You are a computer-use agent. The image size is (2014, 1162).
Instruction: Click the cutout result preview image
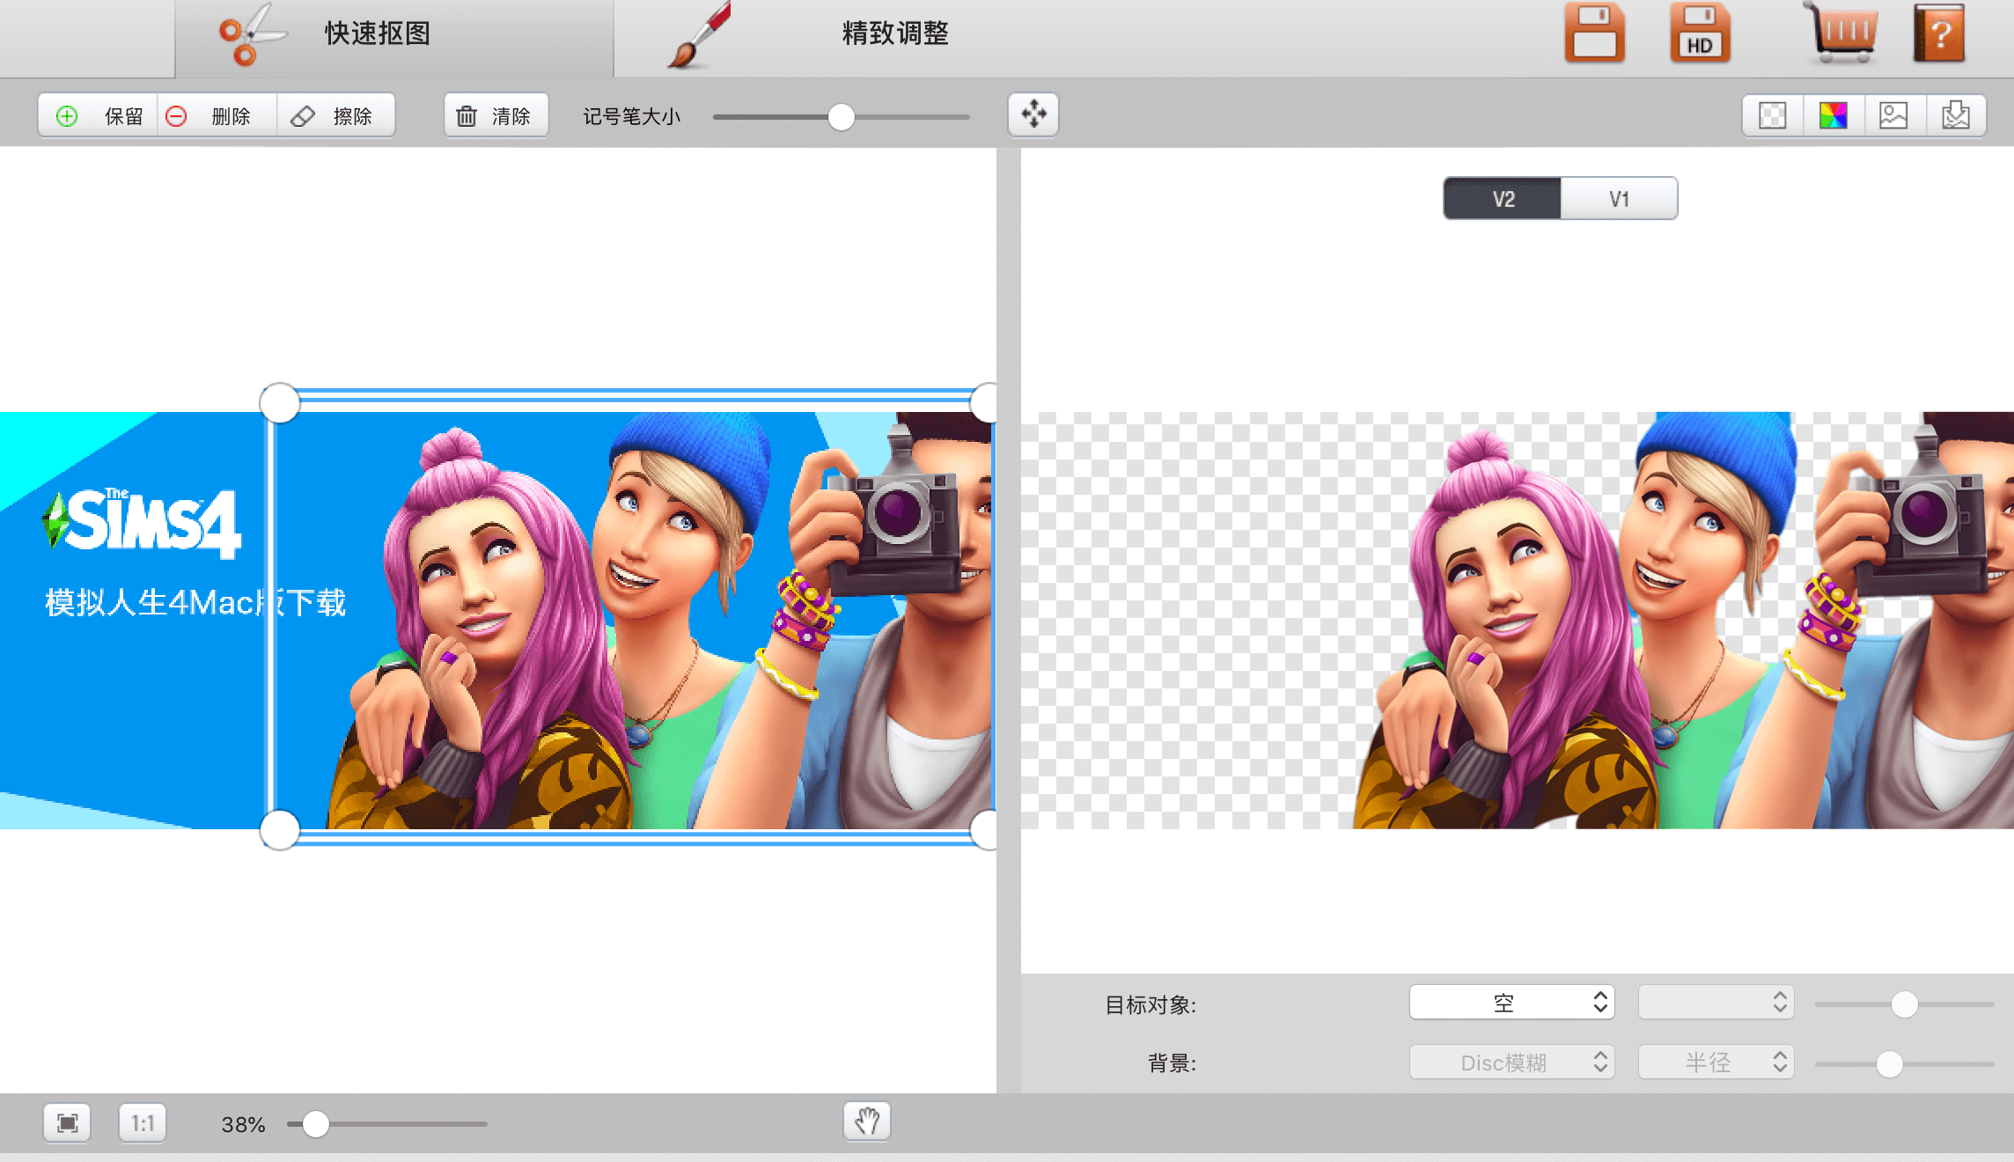(1518, 621)
